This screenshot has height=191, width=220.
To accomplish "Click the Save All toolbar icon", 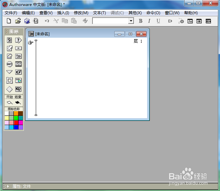I will coord(27,21).
